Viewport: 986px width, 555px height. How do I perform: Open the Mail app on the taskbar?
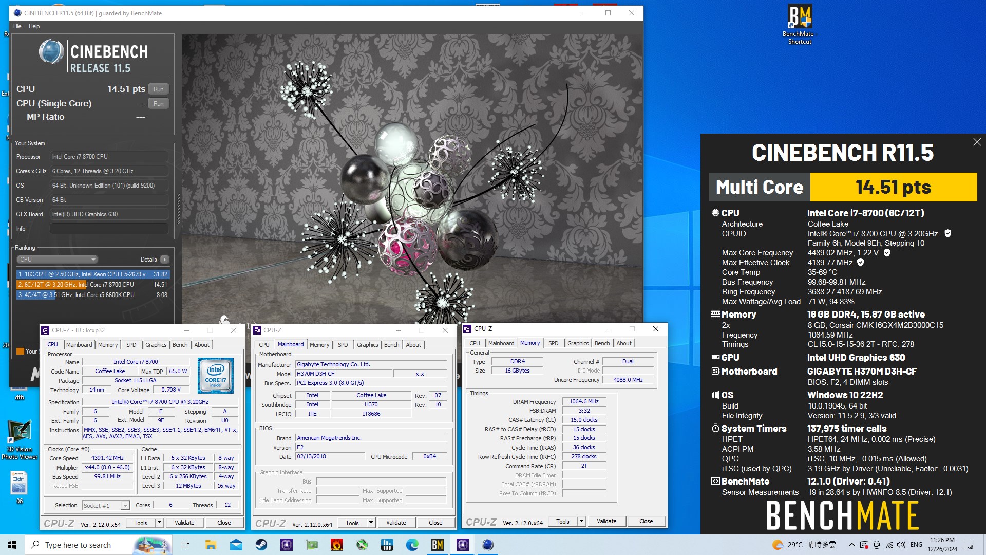pos(236,545)
